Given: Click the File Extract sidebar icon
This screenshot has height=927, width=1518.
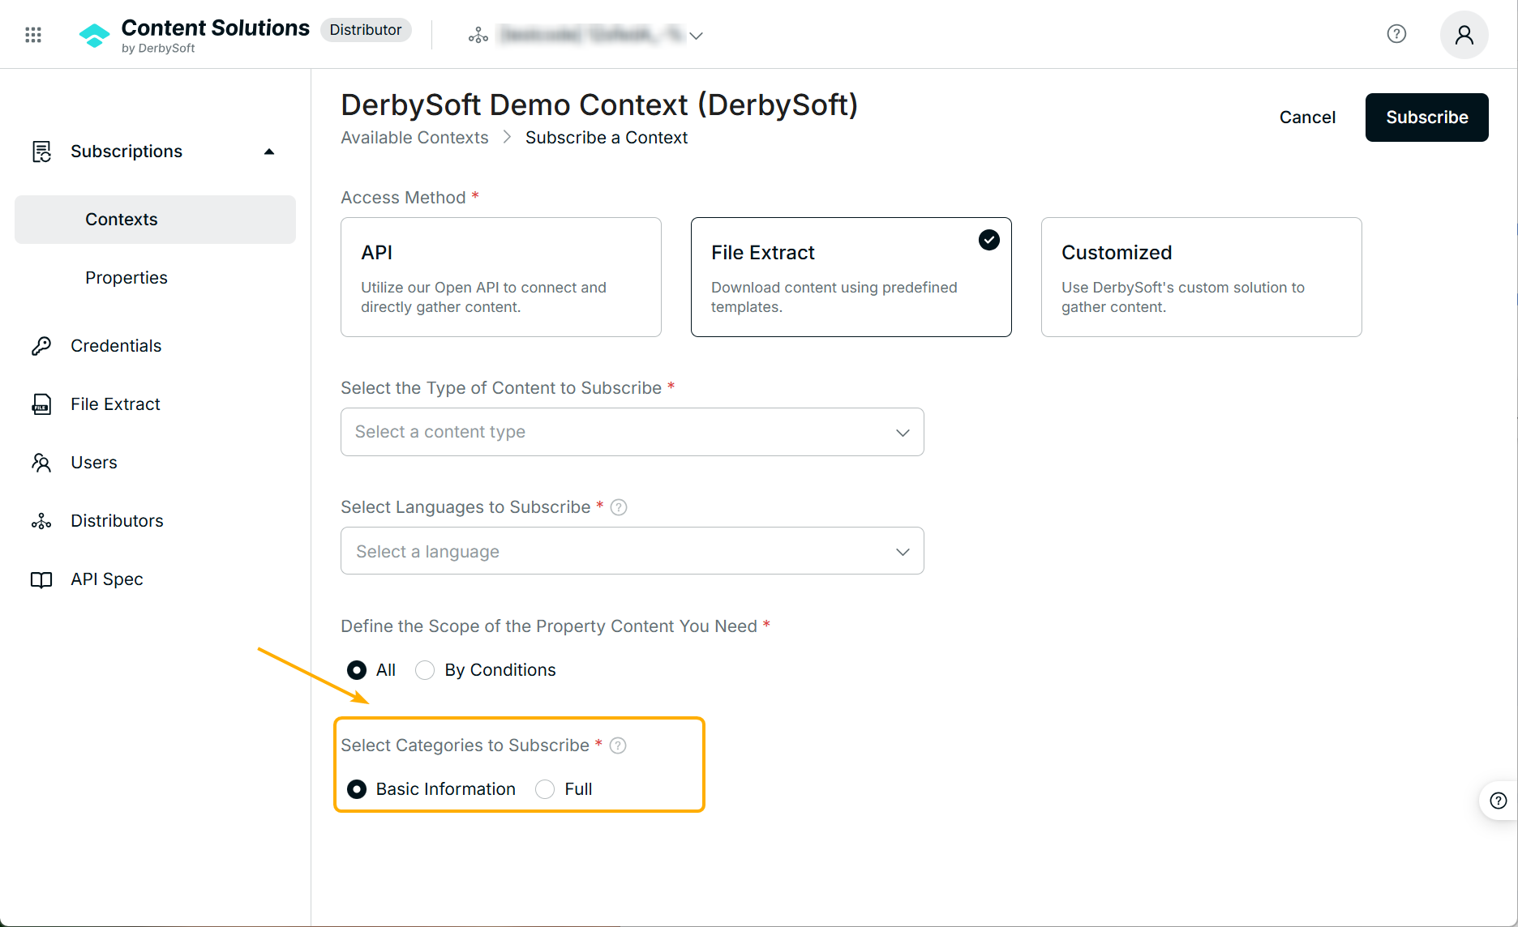Looking at the screenshot, I should tap(41, 404).
